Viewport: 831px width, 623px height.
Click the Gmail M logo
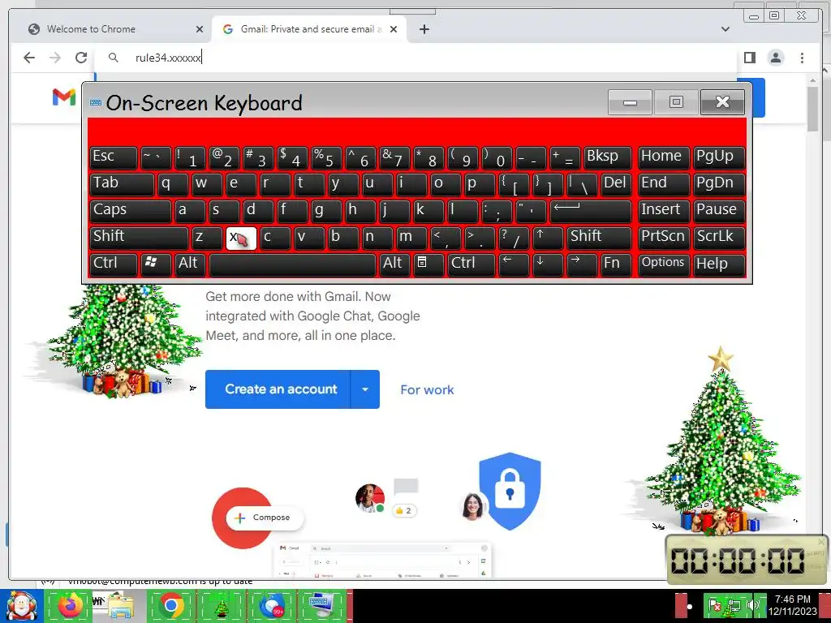tap(63, 97)
